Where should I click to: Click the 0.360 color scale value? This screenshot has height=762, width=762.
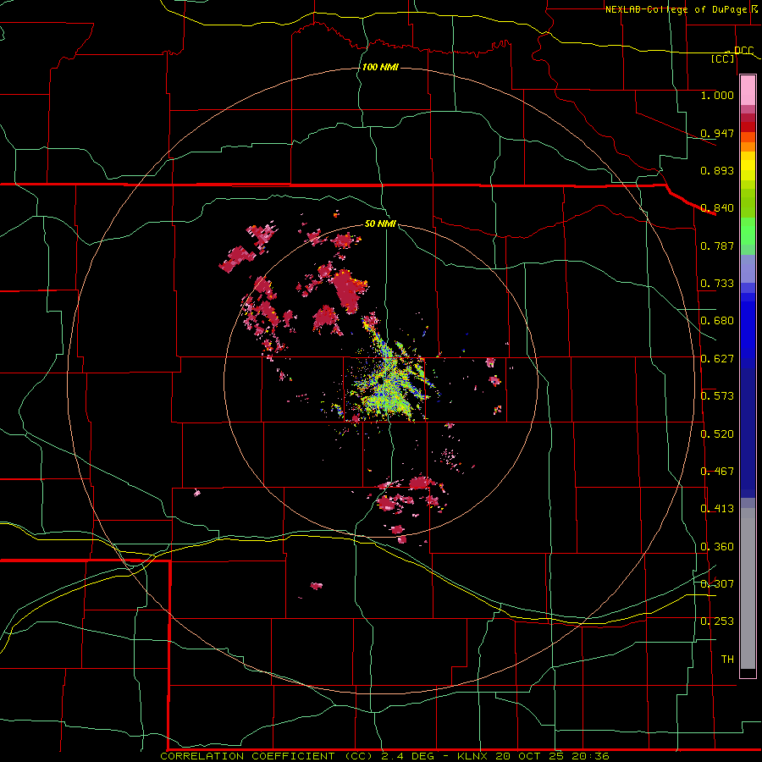(x=717, y=547)
